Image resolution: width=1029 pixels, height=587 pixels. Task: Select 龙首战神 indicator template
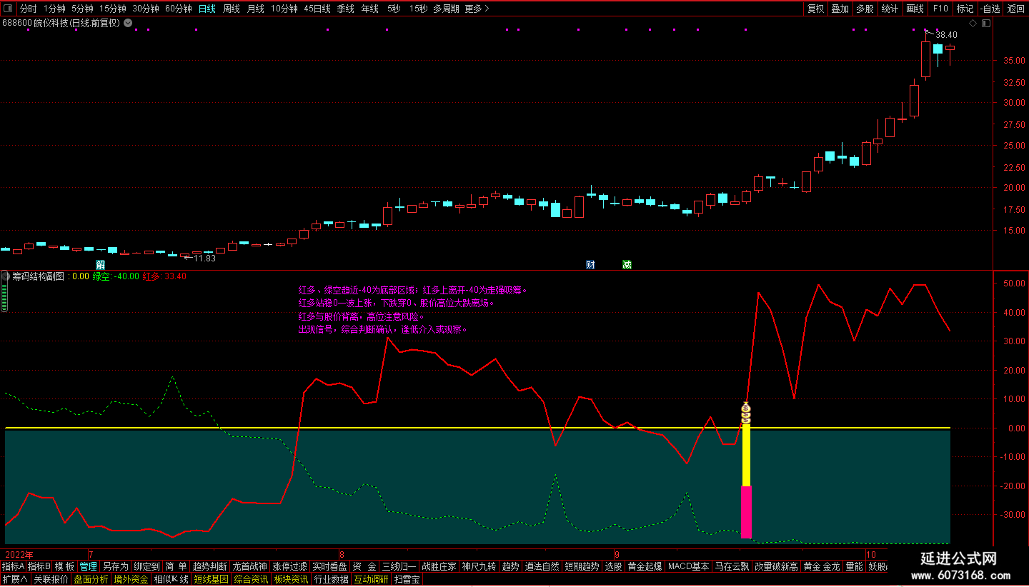tap(250, 566)
